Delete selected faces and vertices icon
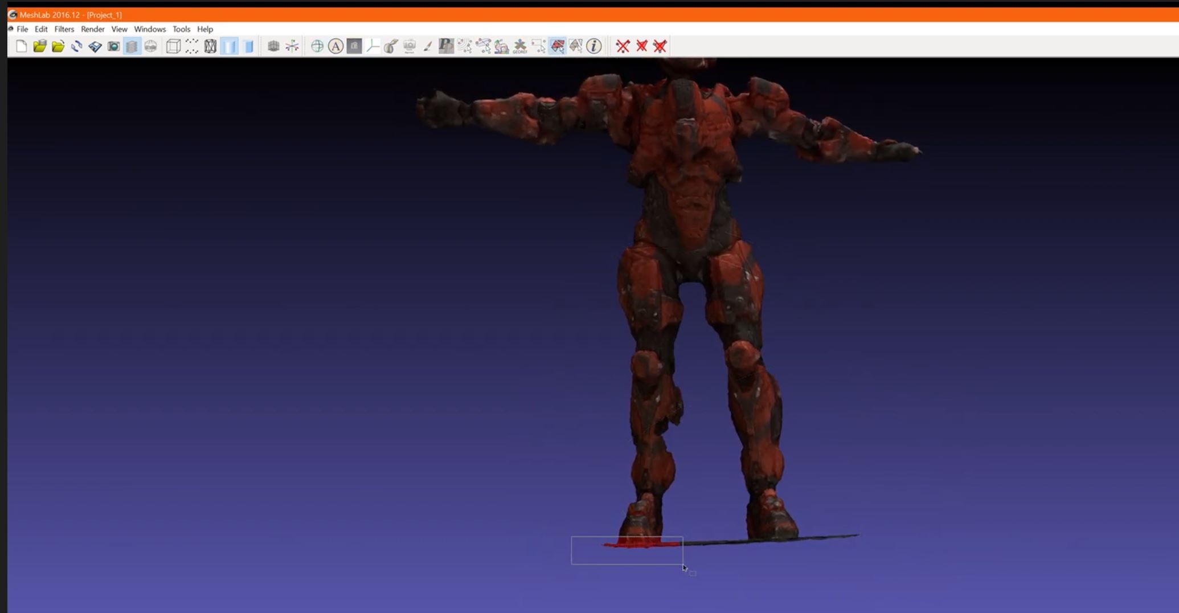The width and height of the screenshot is (1179, 613). coord(660,46)
